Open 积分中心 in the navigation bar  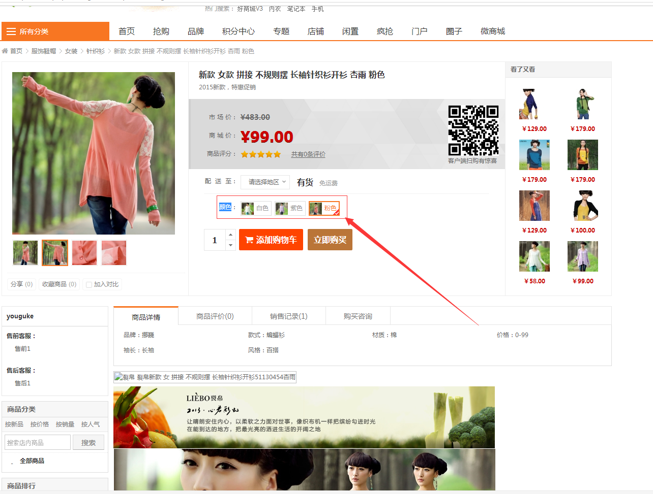point(239,31)
